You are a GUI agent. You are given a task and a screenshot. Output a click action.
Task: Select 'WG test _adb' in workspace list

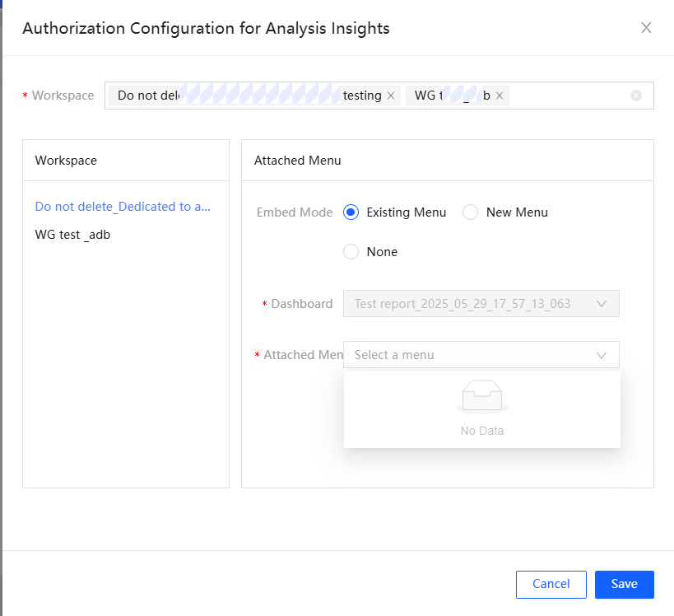pos(72,235)
